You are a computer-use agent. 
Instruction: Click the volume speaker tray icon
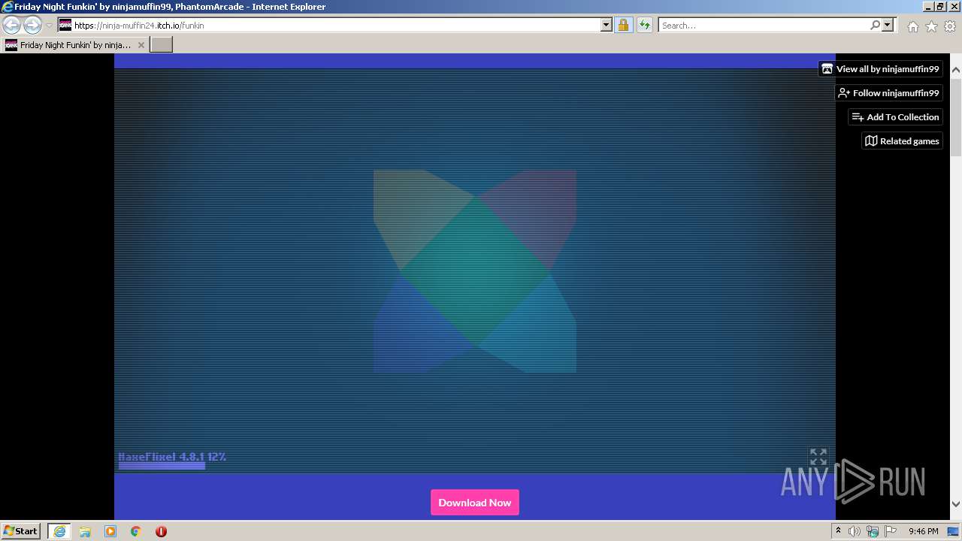click(x=855, y=531)
